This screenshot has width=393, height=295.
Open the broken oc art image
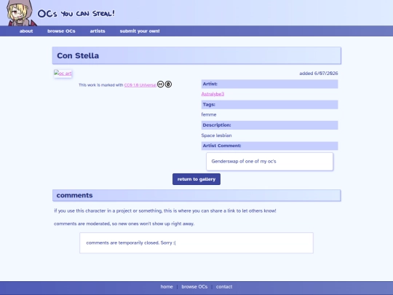point(63,74)
